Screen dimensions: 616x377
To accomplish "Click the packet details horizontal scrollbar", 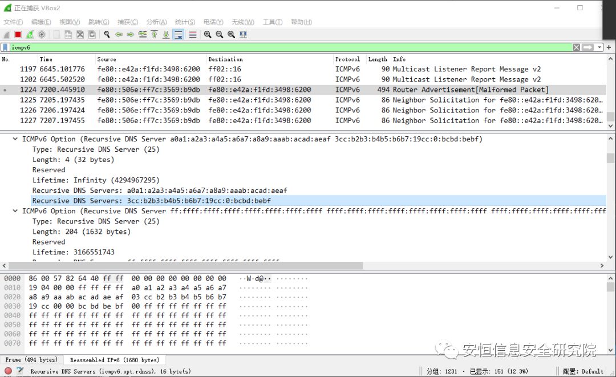I will click(x=186, y=266).
